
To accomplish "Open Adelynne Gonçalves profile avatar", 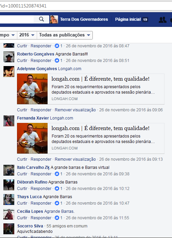I will [9, 72].
